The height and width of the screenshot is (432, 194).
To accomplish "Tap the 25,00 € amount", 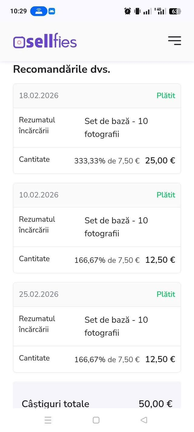I will pyautogui.click(x=160, y=161).
